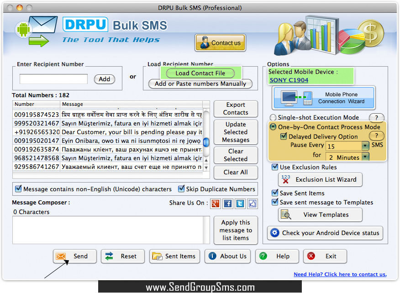Share on Google Plus icon

[x=216, y=203]
